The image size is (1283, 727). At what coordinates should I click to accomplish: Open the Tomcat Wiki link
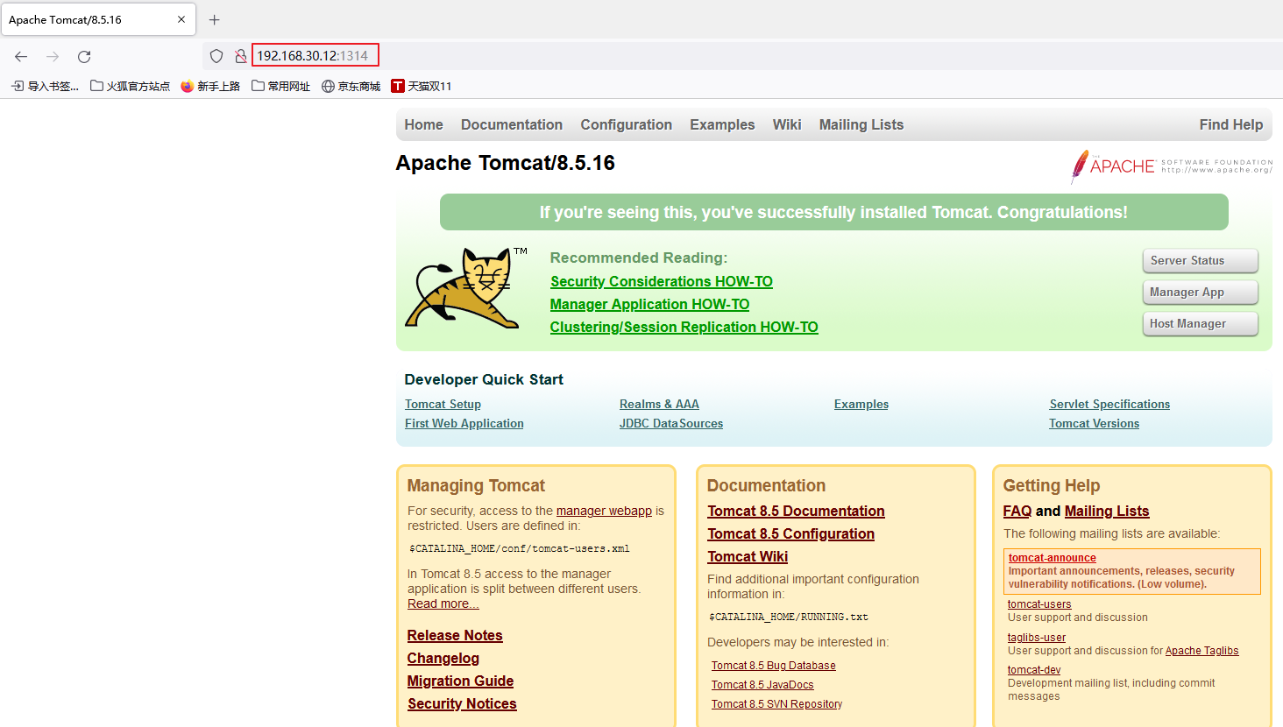(x=748, y=556)
